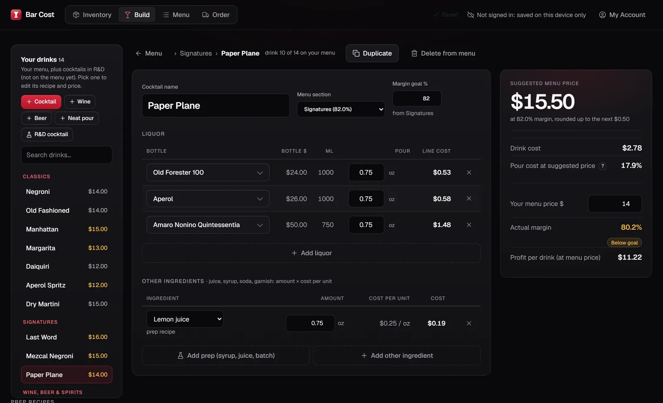Edit the Old Forester 100 pour amount
The width and height of the screenshot is (663, 403).
coord(366,172)
